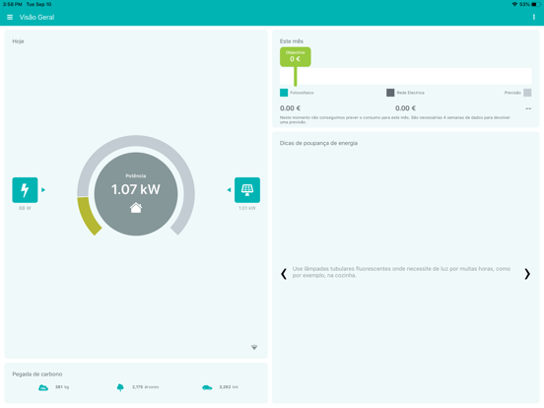
Task: Tap the Wi-Fi status icon
Action: coord(514,4)
